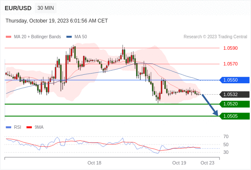Select the green 1.0520 support price tag
The image size is (251, 170).
click(234, 104)
